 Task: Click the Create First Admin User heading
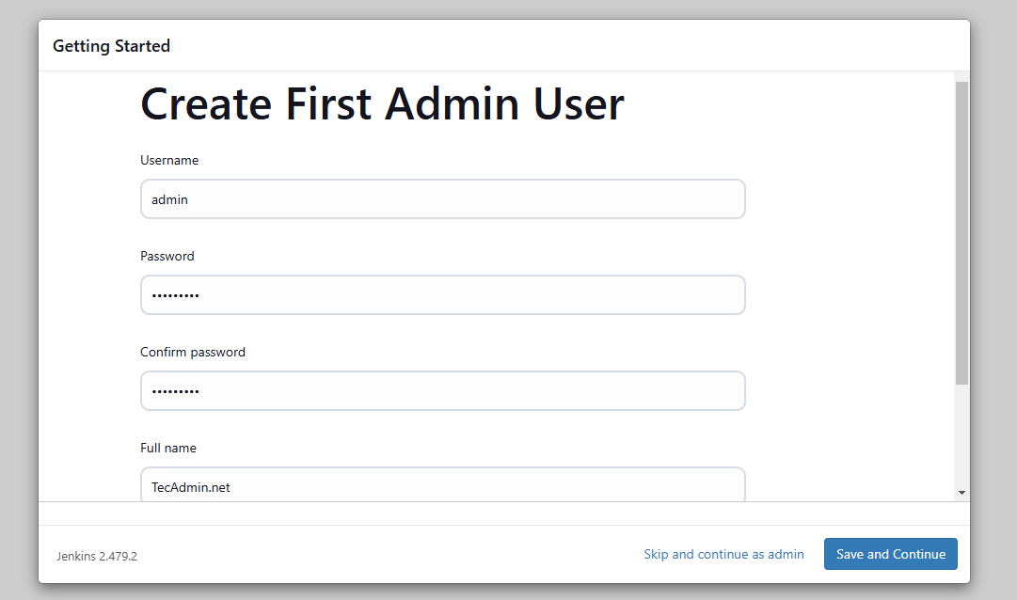(382, 103)
